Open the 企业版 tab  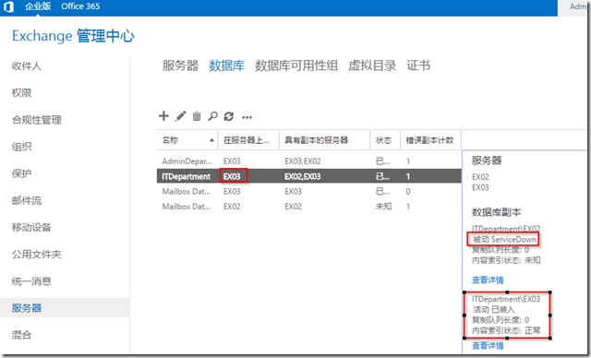[x=38, y=6]
